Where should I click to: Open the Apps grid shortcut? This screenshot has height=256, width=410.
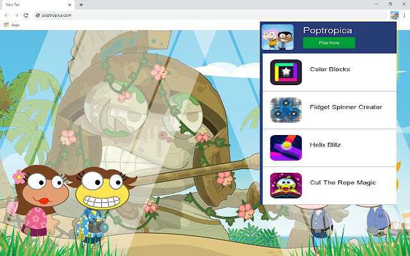pos(6,25)
